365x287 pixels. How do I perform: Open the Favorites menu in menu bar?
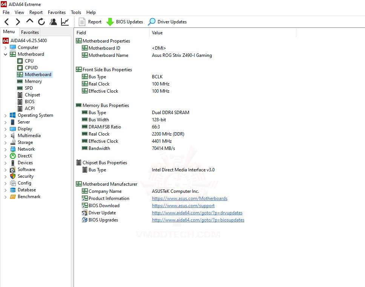[x=57, y=12]
